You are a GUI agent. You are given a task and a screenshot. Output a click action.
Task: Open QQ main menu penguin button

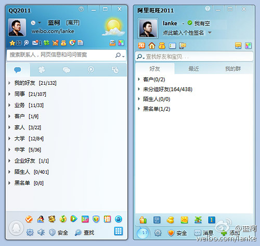click(16, 228)
